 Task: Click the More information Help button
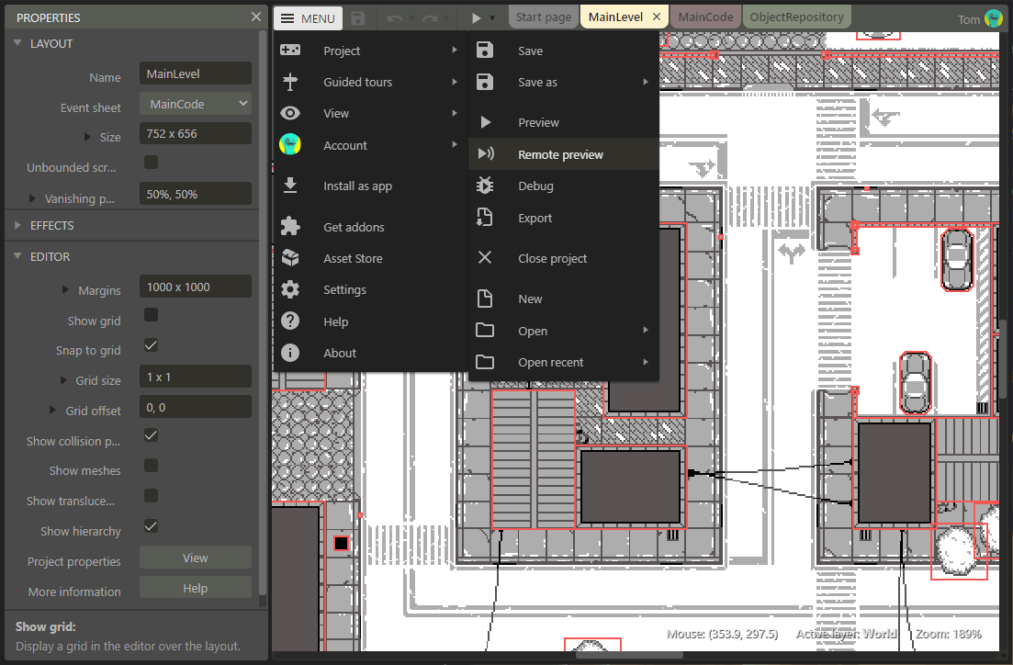[x=195, y=588]
